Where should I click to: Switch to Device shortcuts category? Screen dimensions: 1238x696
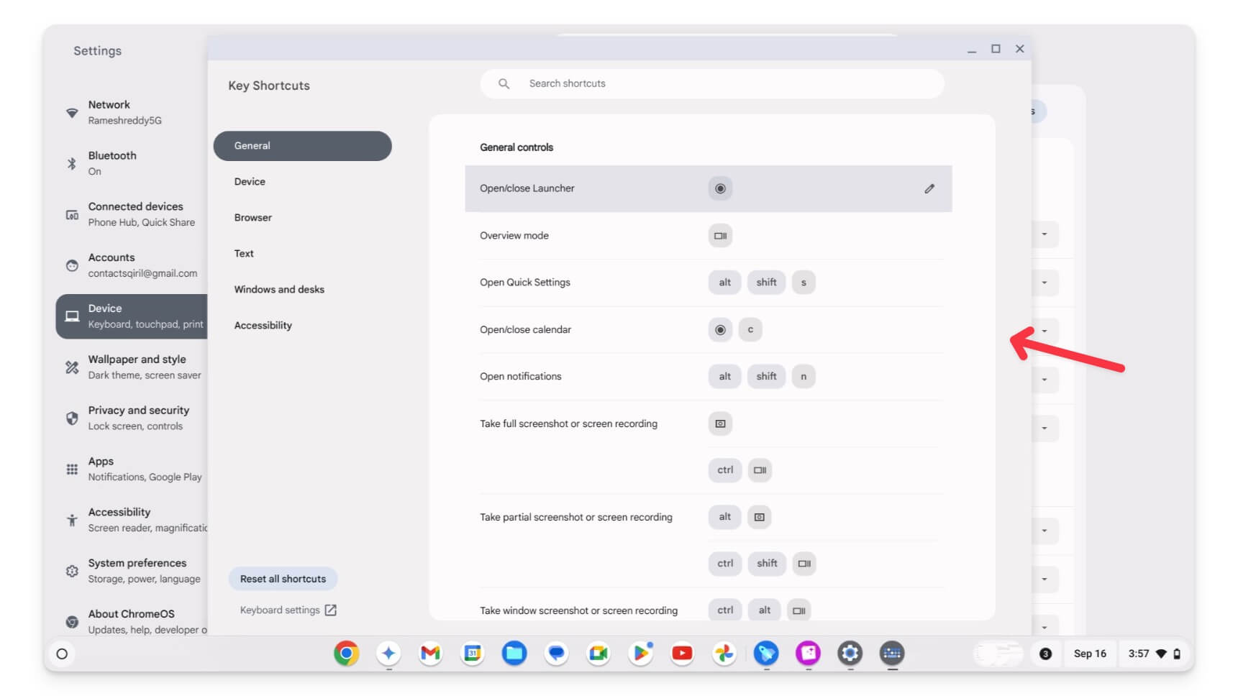(302, 181)
